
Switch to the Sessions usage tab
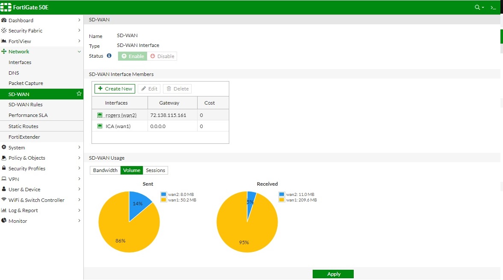(155, 170)
